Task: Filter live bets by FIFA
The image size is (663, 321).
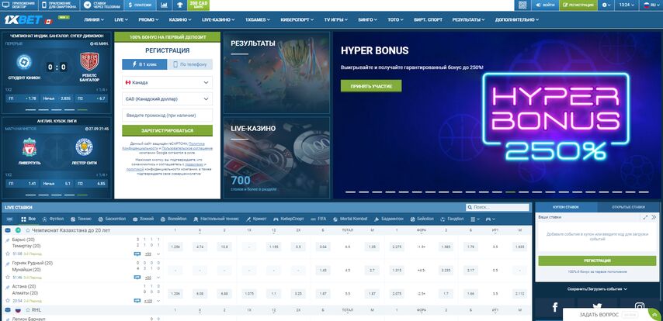Action: (x=319, y=219)
